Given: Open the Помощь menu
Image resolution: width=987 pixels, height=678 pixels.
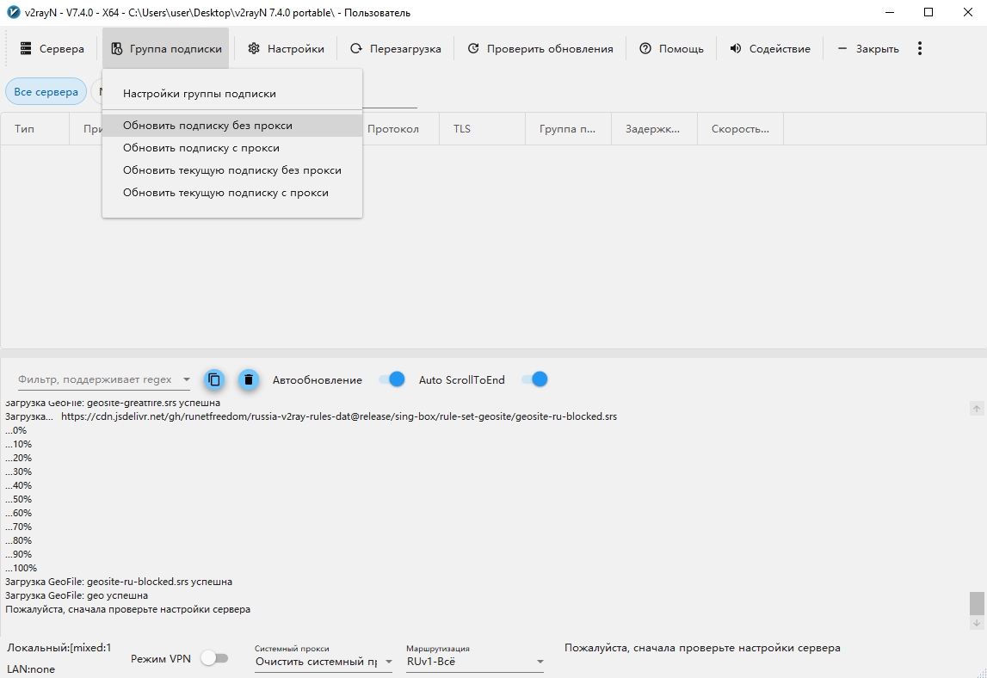Looking at the screenshot, I should (x=671, y=48).
